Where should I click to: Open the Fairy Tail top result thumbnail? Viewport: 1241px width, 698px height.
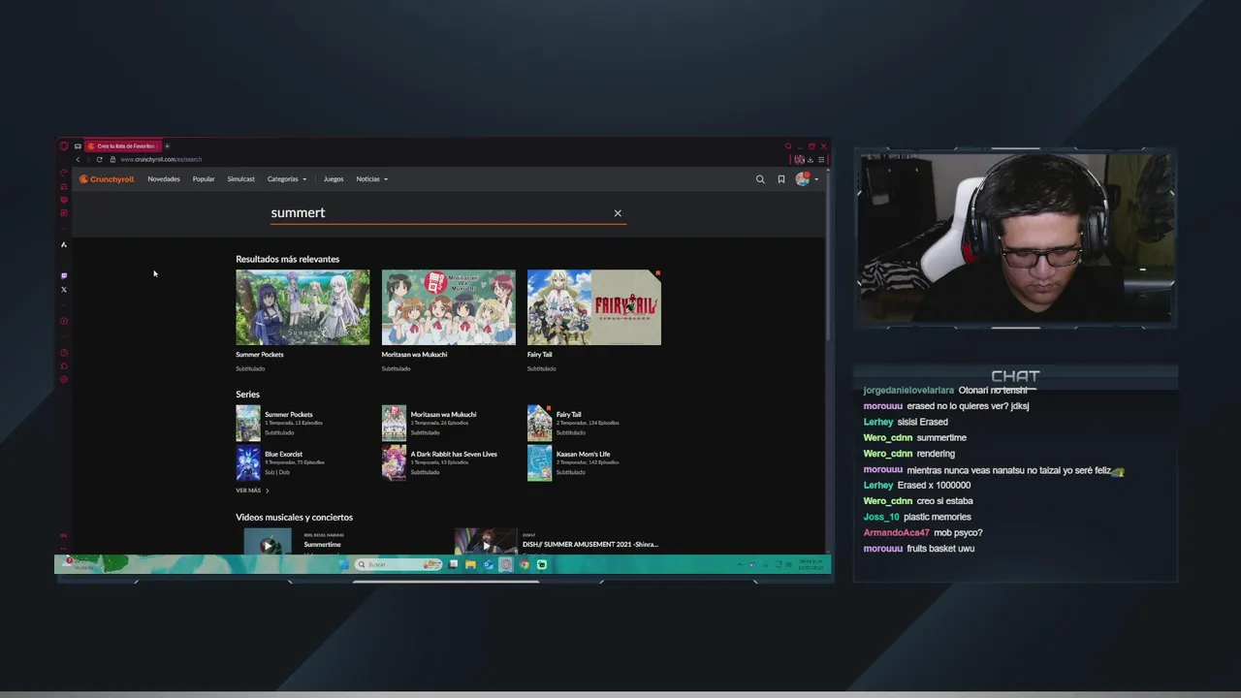tap(594, 307)
